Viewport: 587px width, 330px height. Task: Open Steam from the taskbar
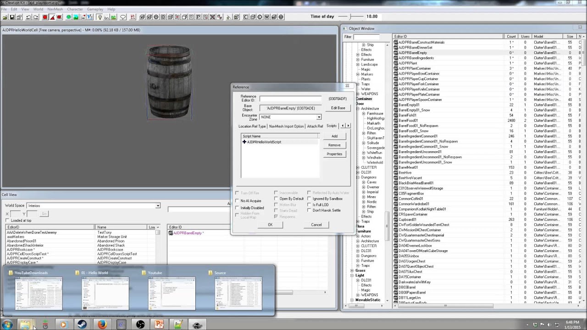click(82, 325)
